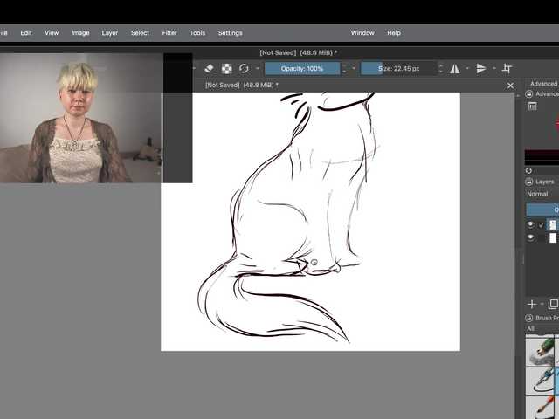
Task: Select the green pencil brush preset
Action: tap(540, 352)
